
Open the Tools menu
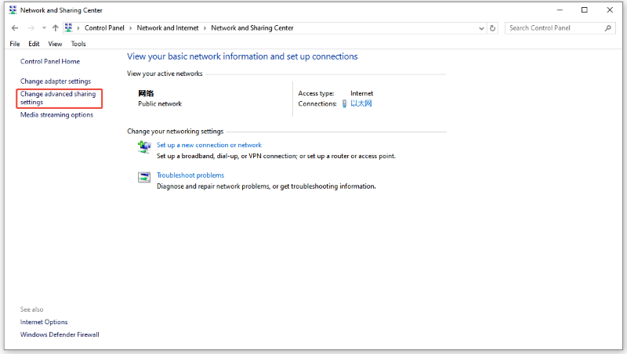click(x=78, y=44)
